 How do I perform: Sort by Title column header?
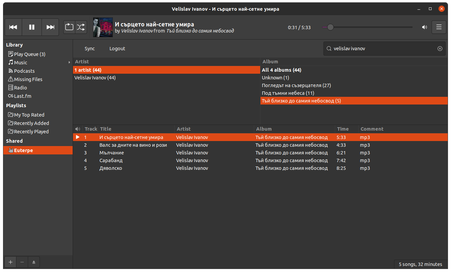pyautogui.click(x=136, y=129)
